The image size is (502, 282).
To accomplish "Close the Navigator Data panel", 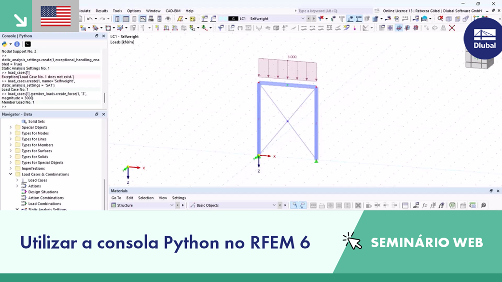I will pyautogui.click(x=103, y=114).
